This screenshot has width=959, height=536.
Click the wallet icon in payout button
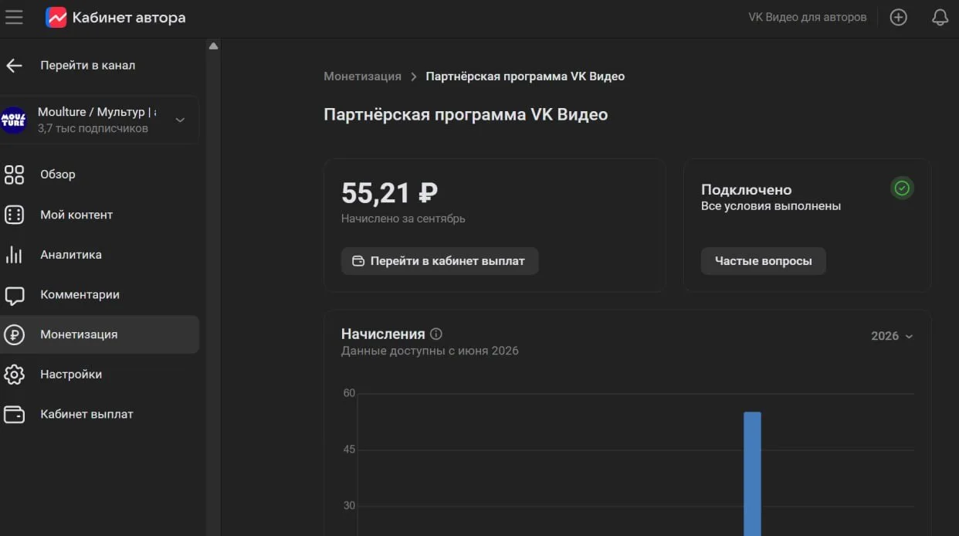[x=358, y=261]
